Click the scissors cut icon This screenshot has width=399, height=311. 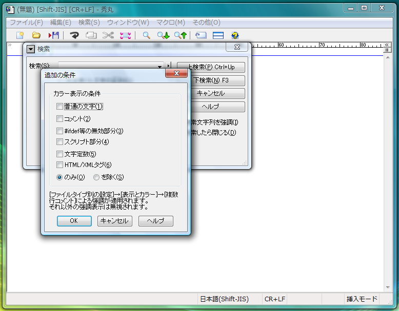[x=108, y=35]
